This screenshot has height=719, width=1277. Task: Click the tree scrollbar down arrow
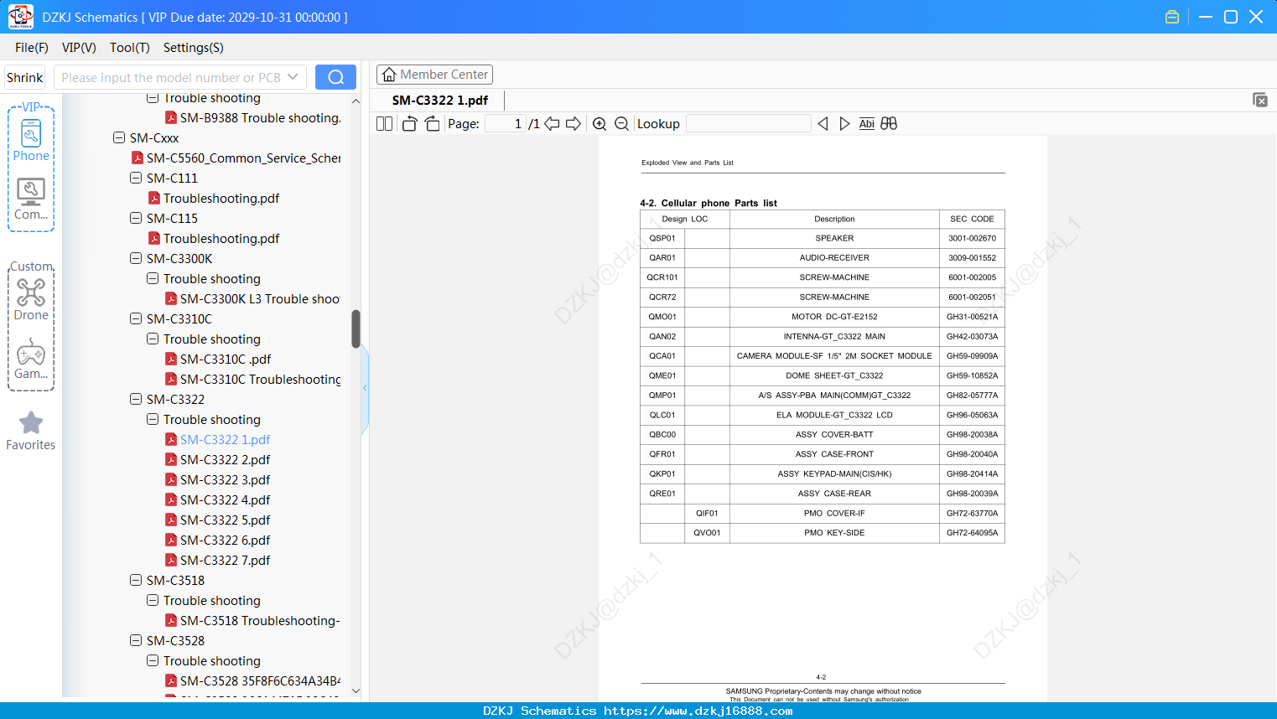(x=356, y=691)
